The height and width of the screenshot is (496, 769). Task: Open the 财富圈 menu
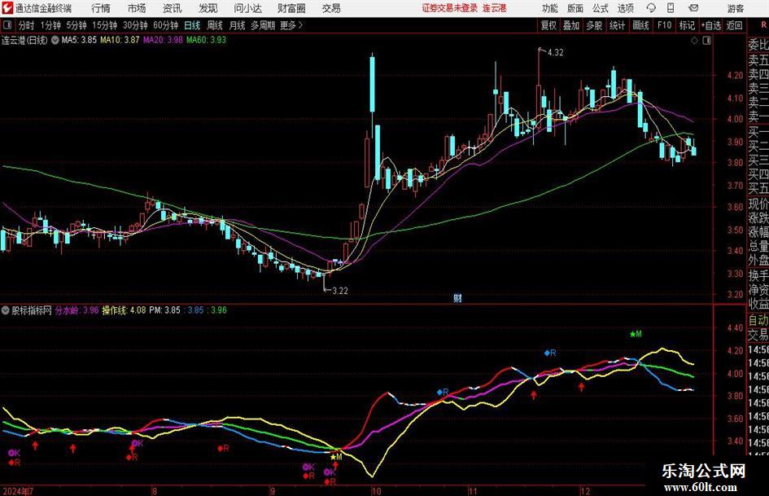pos(291,8)
